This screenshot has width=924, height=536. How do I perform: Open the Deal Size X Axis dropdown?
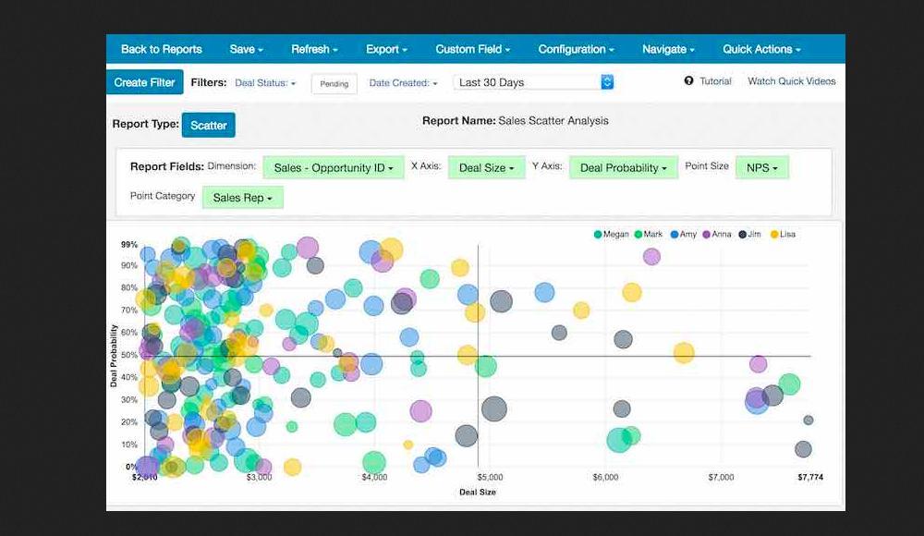[486, 168]
